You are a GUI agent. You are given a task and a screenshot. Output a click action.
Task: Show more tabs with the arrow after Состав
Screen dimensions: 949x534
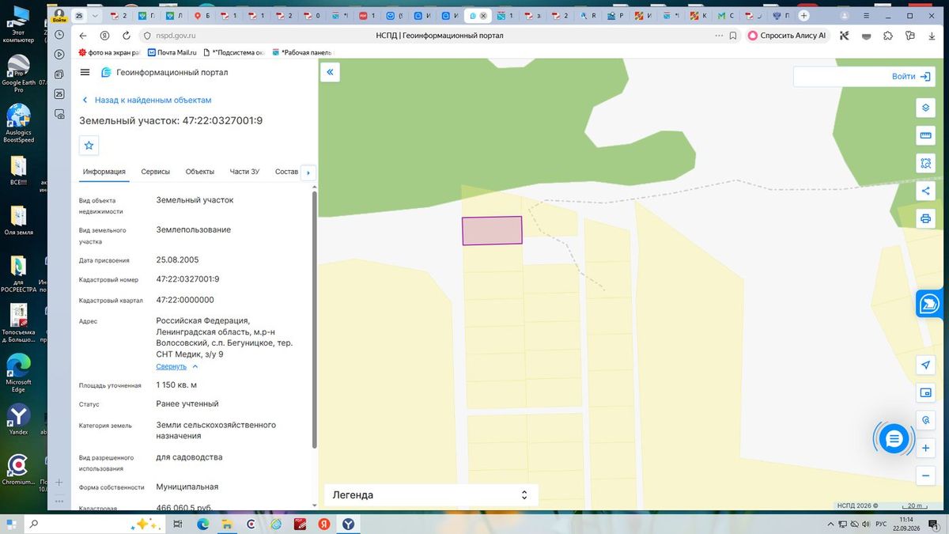[x=308, y=172]
